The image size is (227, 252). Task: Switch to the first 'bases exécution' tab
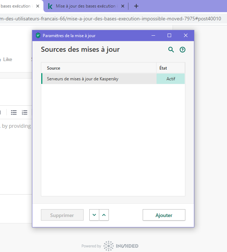(x=16, y=6)
